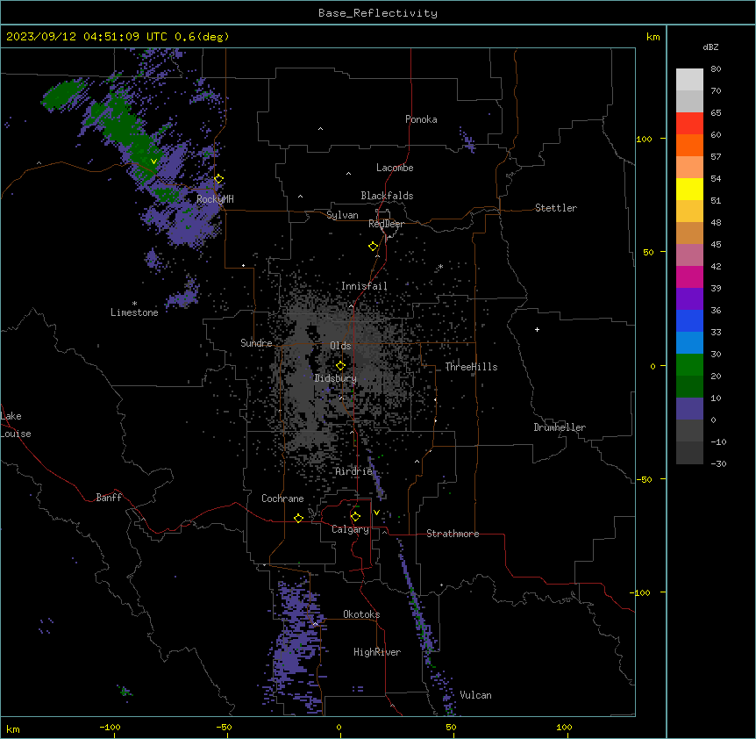Click the Airdrie city label
This screenshot has height=739, width=756.
click(x=354, y=471)
